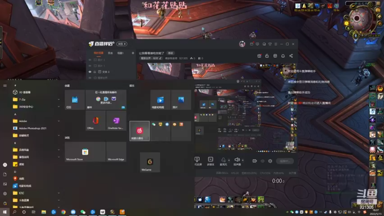Click the 文本 3 layer name
384x216 pixels.
[x=106, y=72]
